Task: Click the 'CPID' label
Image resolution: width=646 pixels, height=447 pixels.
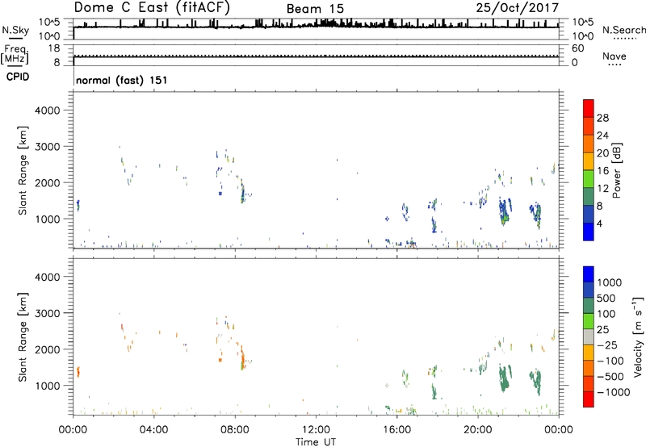Action: coord(18,77)
